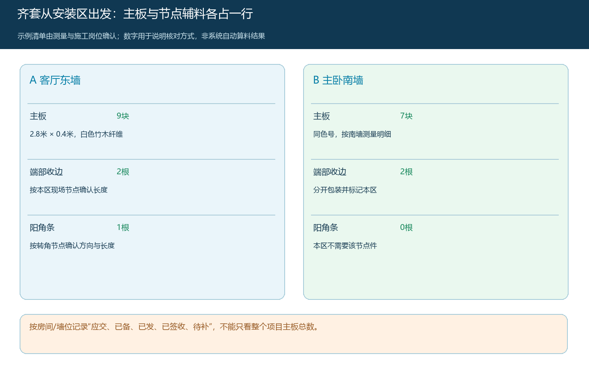Click the subtitle starting with 示例清单由测量与施工岗位确认

coord(141,36)
